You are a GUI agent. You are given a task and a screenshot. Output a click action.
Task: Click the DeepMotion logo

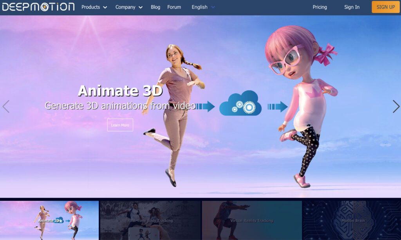38,7
